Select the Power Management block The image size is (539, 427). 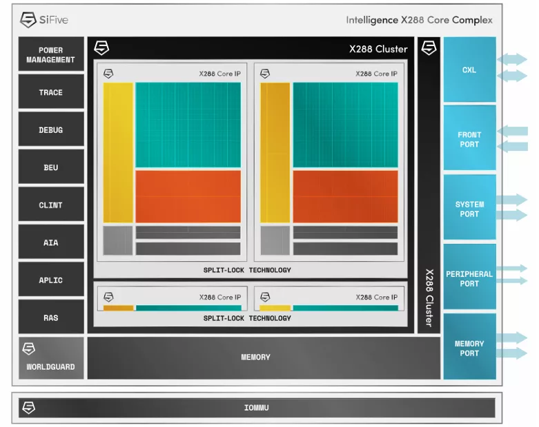[x=51, y=54]
